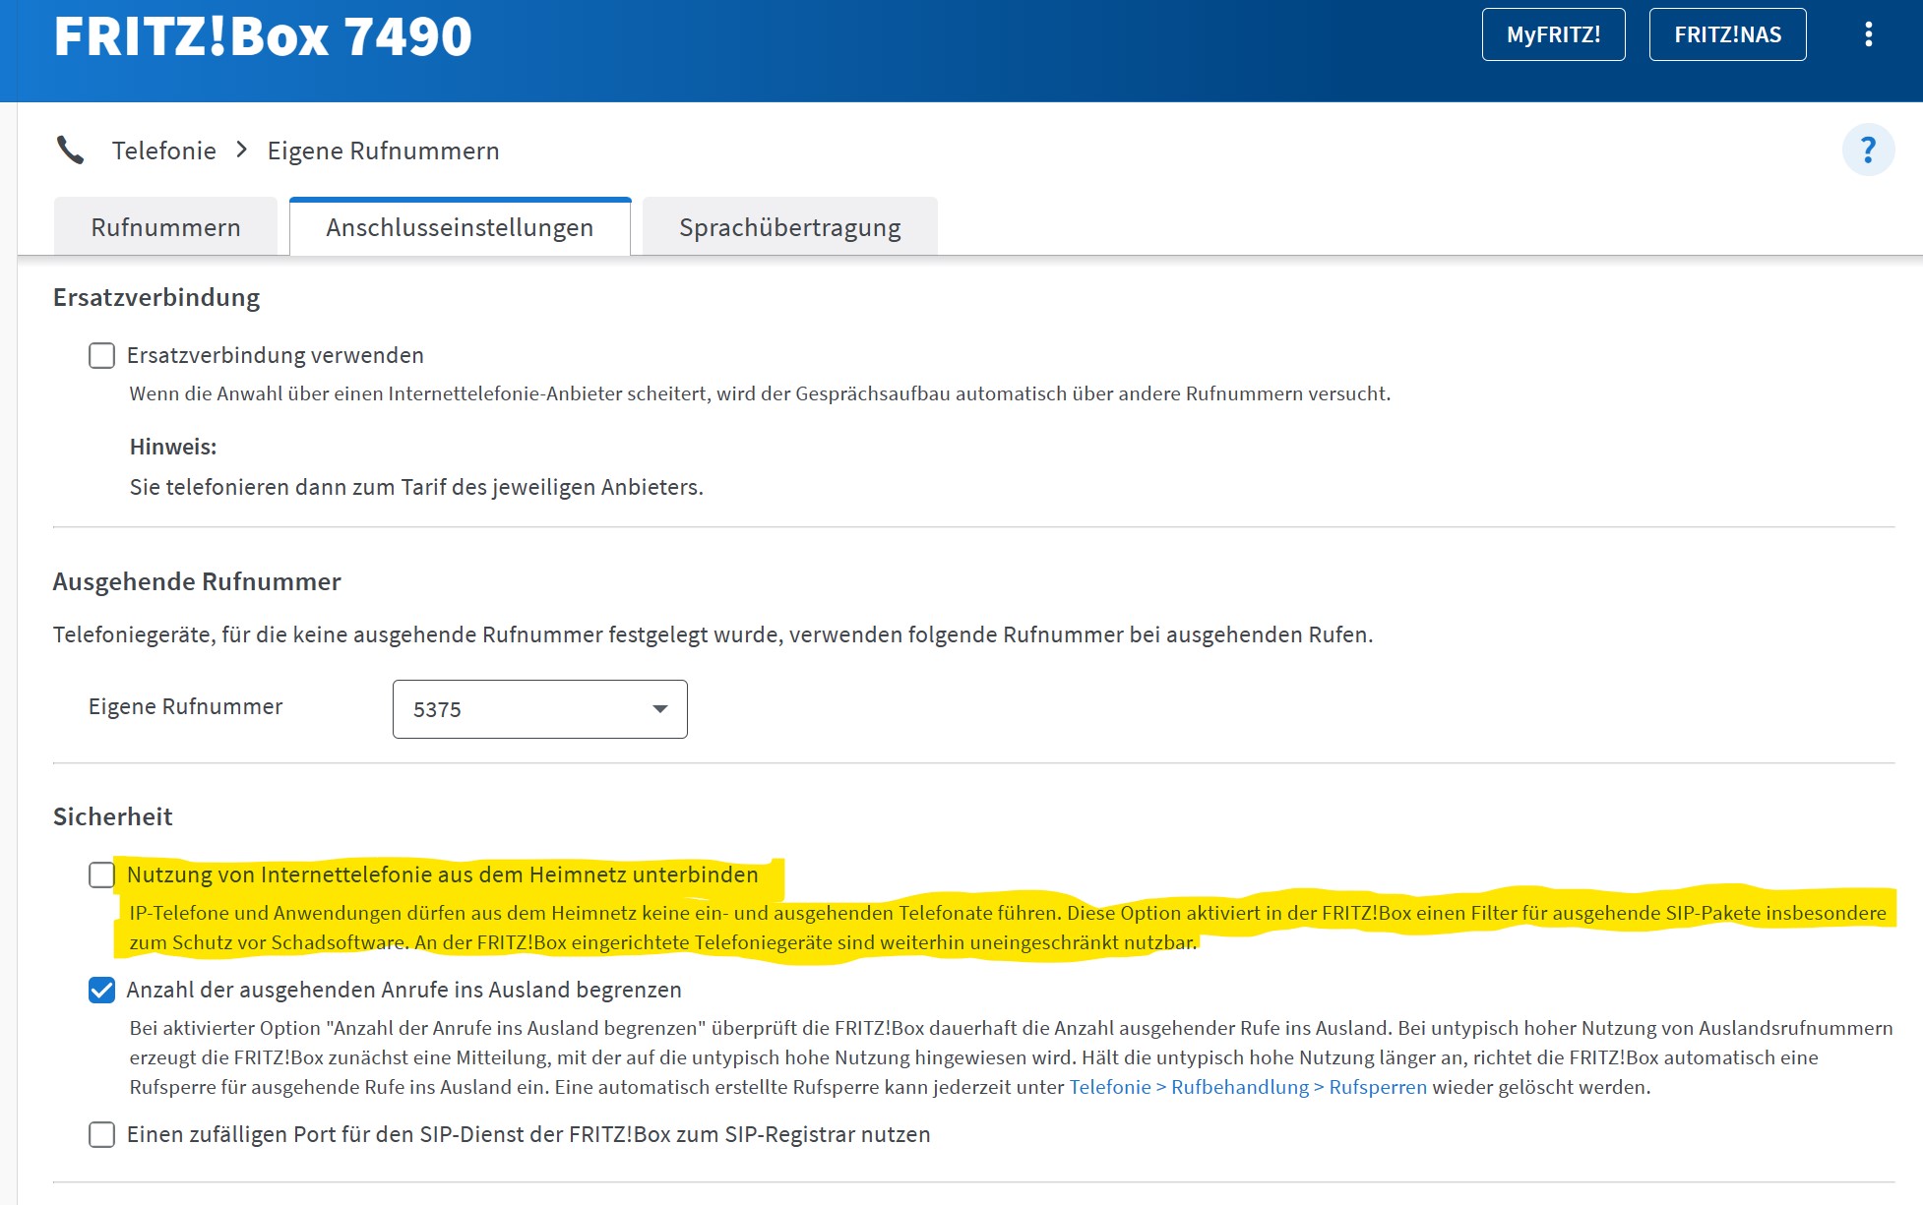Click the Eigene Rufnummer field label
Screen dimensions: 1923x1205
coord(185,706)
